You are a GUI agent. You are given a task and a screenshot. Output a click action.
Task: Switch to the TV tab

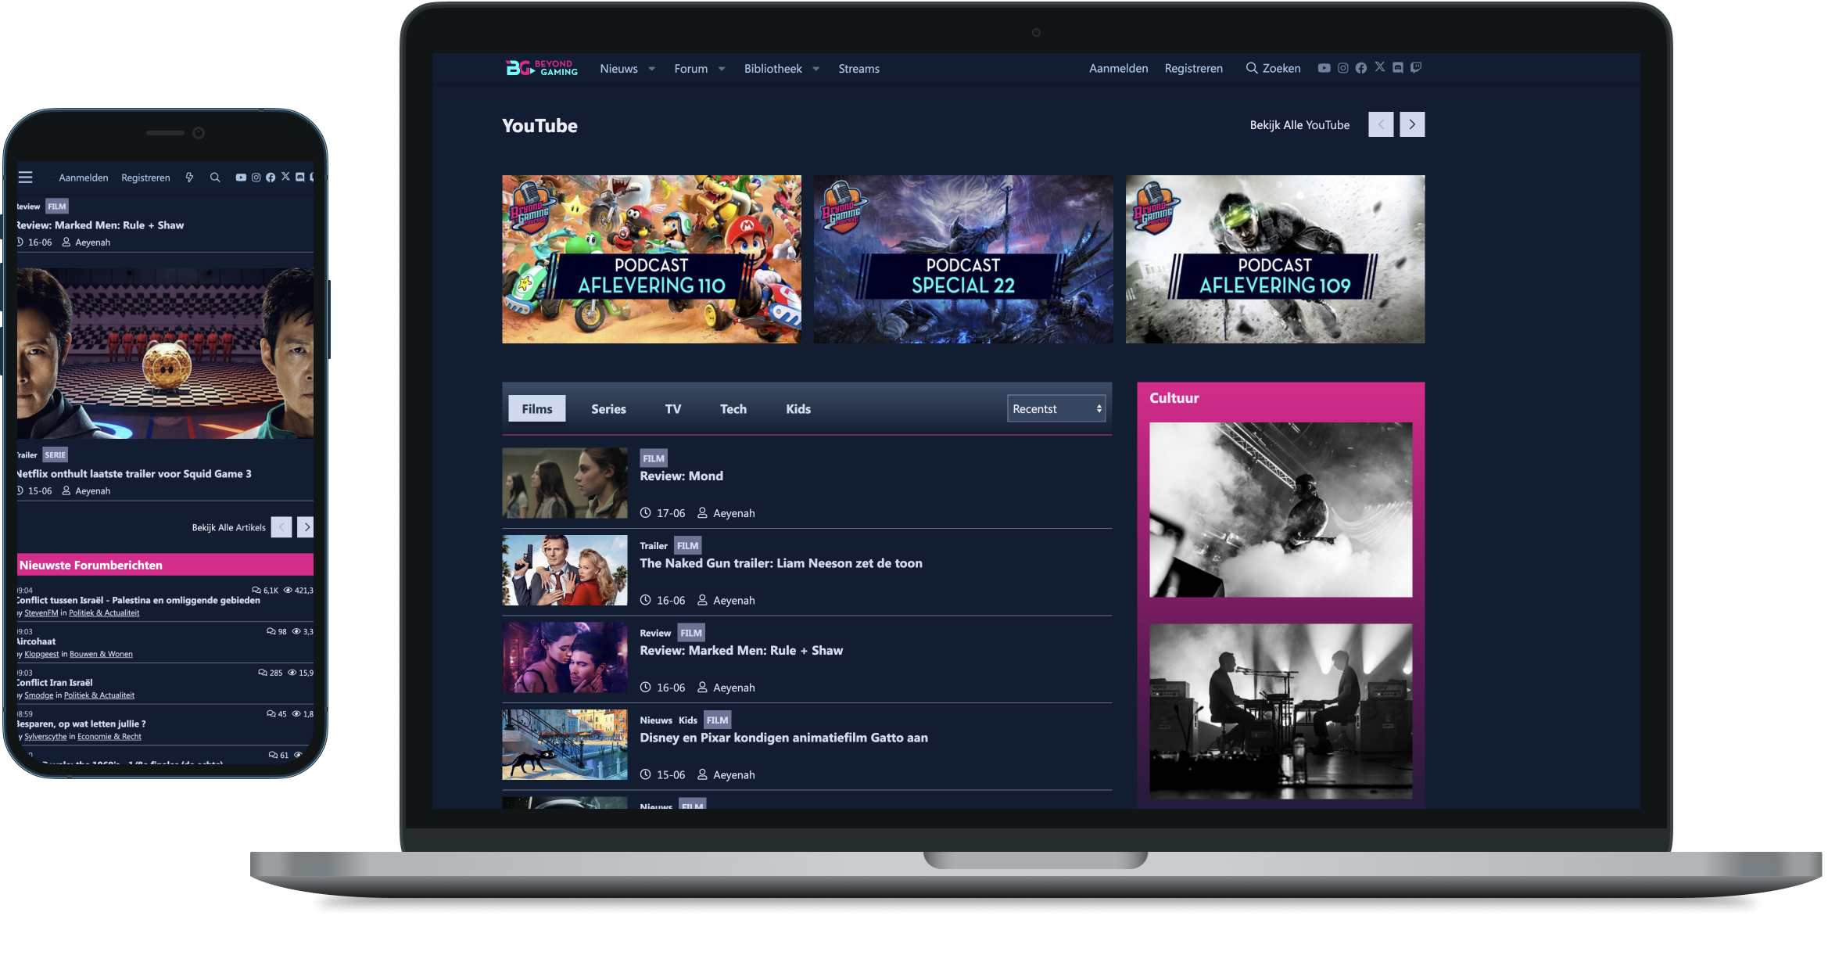pos(673,408)
